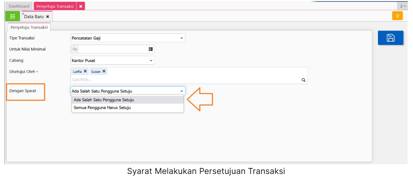
Task: Remove the Lutfia approver tag
Action: 85,71
